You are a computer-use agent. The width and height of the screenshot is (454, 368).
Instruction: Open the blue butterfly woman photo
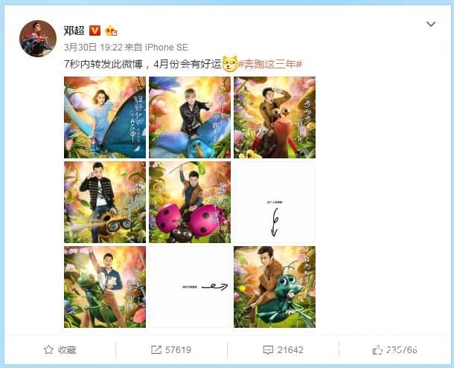click(x=105, y=117)
